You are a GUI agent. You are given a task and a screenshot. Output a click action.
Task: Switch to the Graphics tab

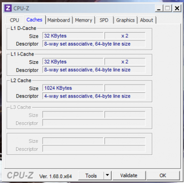click(125, 20)
